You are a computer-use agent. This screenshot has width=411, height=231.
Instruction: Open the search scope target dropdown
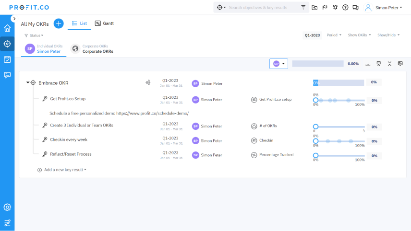(221, 8)
